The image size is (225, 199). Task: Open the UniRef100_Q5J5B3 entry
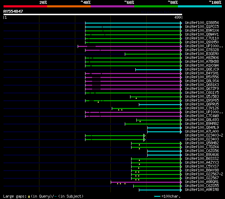(x=202, y=97)
